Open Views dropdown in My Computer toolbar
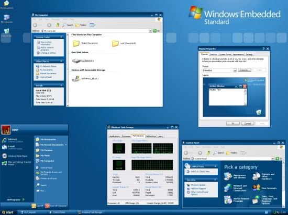The width and height of the screenshot is (288, 215). click(x=92, y=25)
